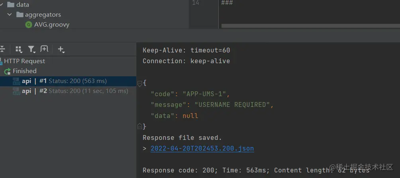Viewport: 400px width, 178px height.
Task: Click the "Keep-Alive: timeout=60" header line
Action: click(x=186, y=50)
